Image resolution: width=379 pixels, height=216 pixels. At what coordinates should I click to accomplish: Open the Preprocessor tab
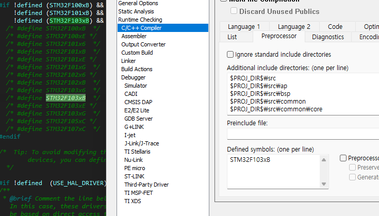[279, 36]
